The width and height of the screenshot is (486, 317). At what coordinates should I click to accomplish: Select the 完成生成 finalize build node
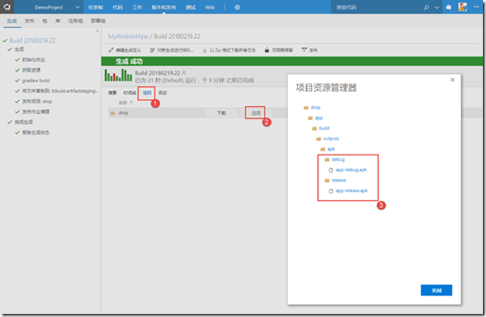(x=24, y=122)
